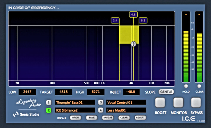211x128 pixels.
Task: Click the SAVE preset button
Action: tap(91, 118)
